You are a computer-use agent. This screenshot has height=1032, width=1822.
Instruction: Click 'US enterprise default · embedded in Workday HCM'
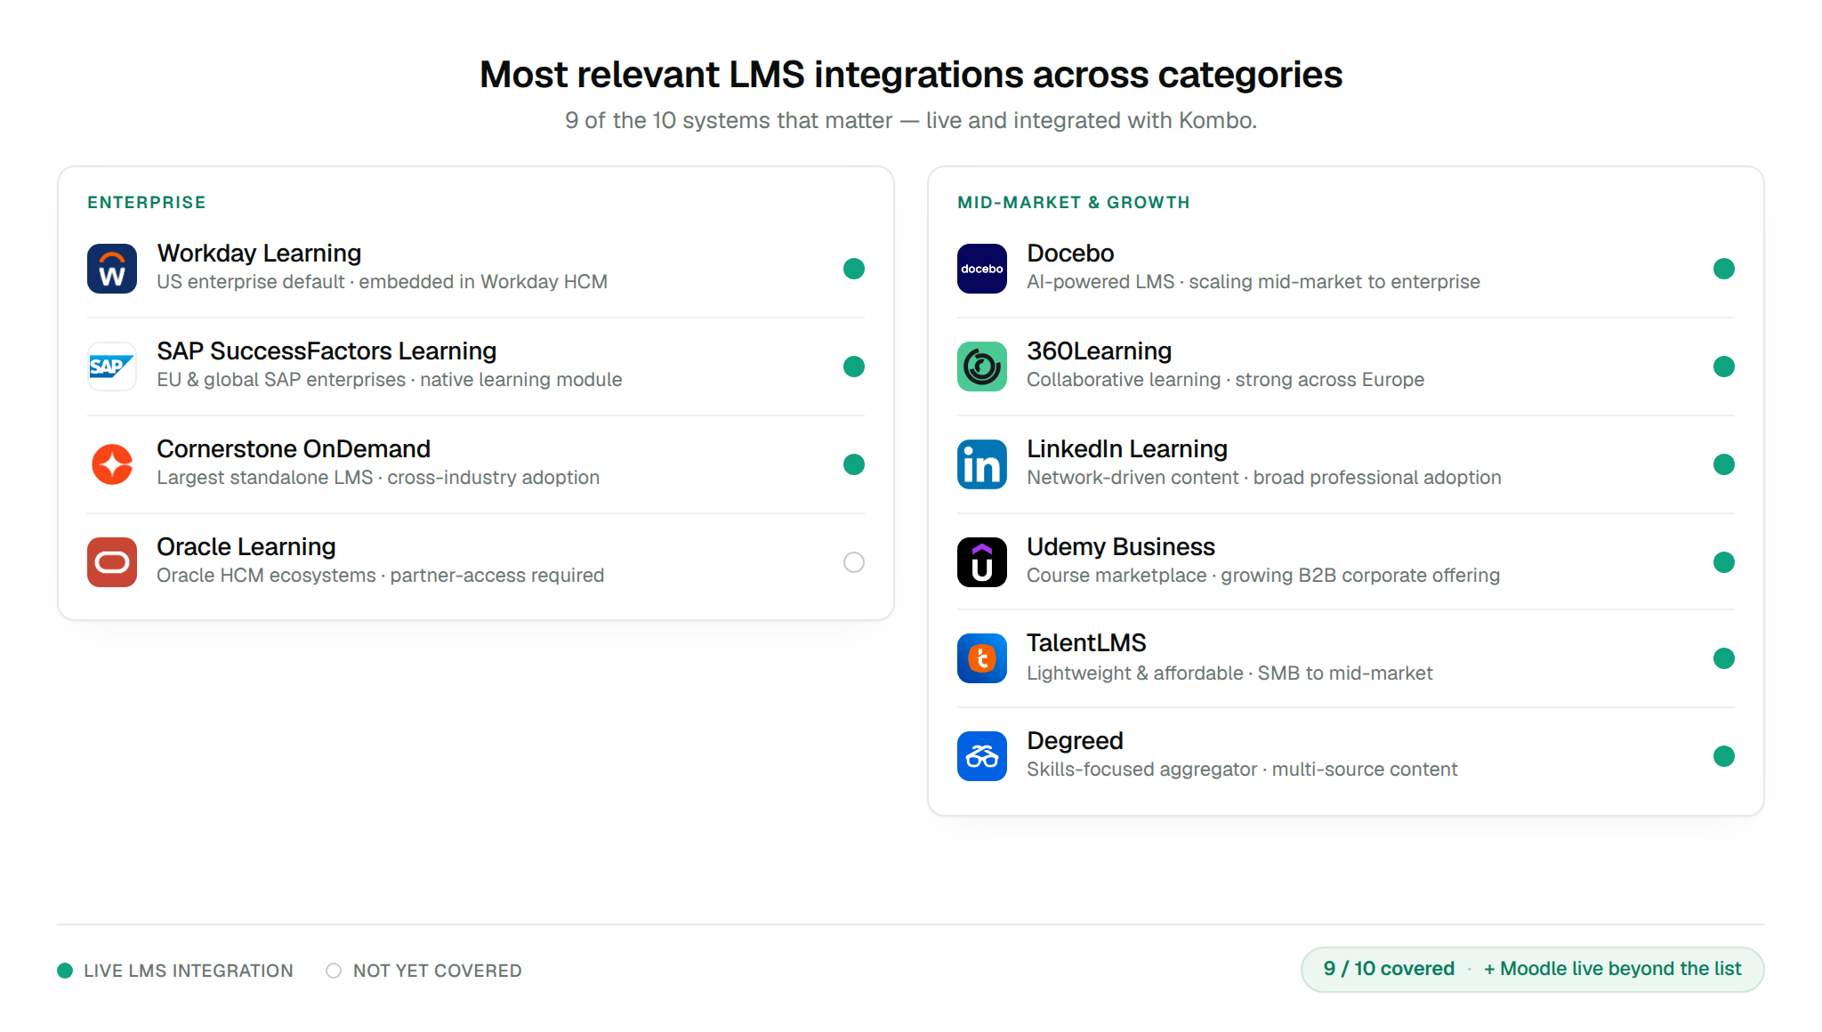coord(383,282)
